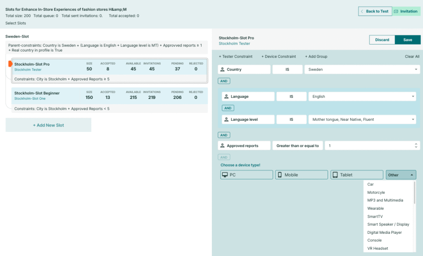Viewport: 423px width, 256px height.
Task: Click the person icon beside Approved reports
Action: (x=222, y=146)
